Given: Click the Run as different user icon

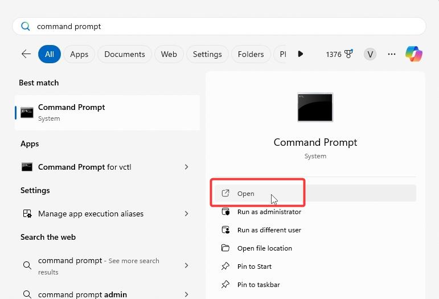Looking at the screenshot, I should 225,230.
